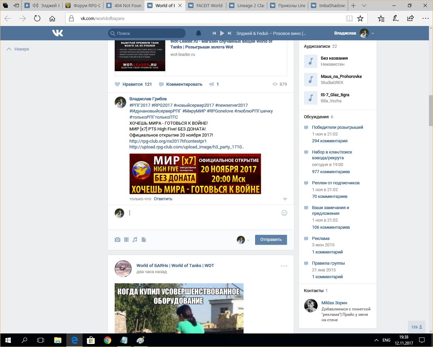Switch to the FACEIT World tab
Viewport: 433px width, 347px height.
[x=206, y=5]
